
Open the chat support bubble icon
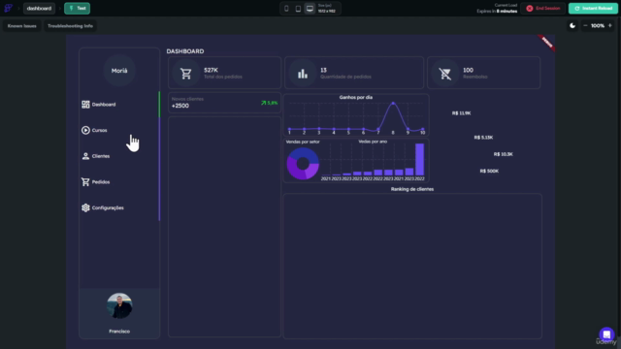pos(606,334)
